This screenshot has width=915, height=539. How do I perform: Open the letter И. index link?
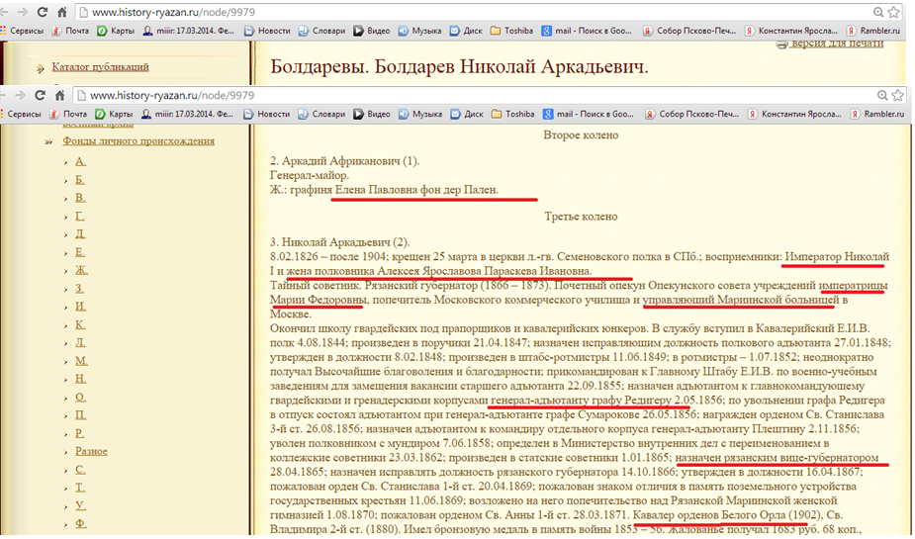[x=80, y=307]
